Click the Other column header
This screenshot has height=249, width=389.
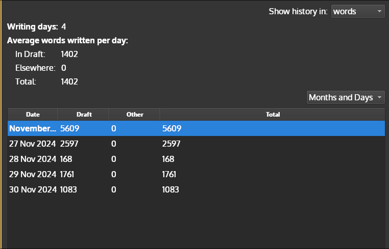click(x=135, y=115)
